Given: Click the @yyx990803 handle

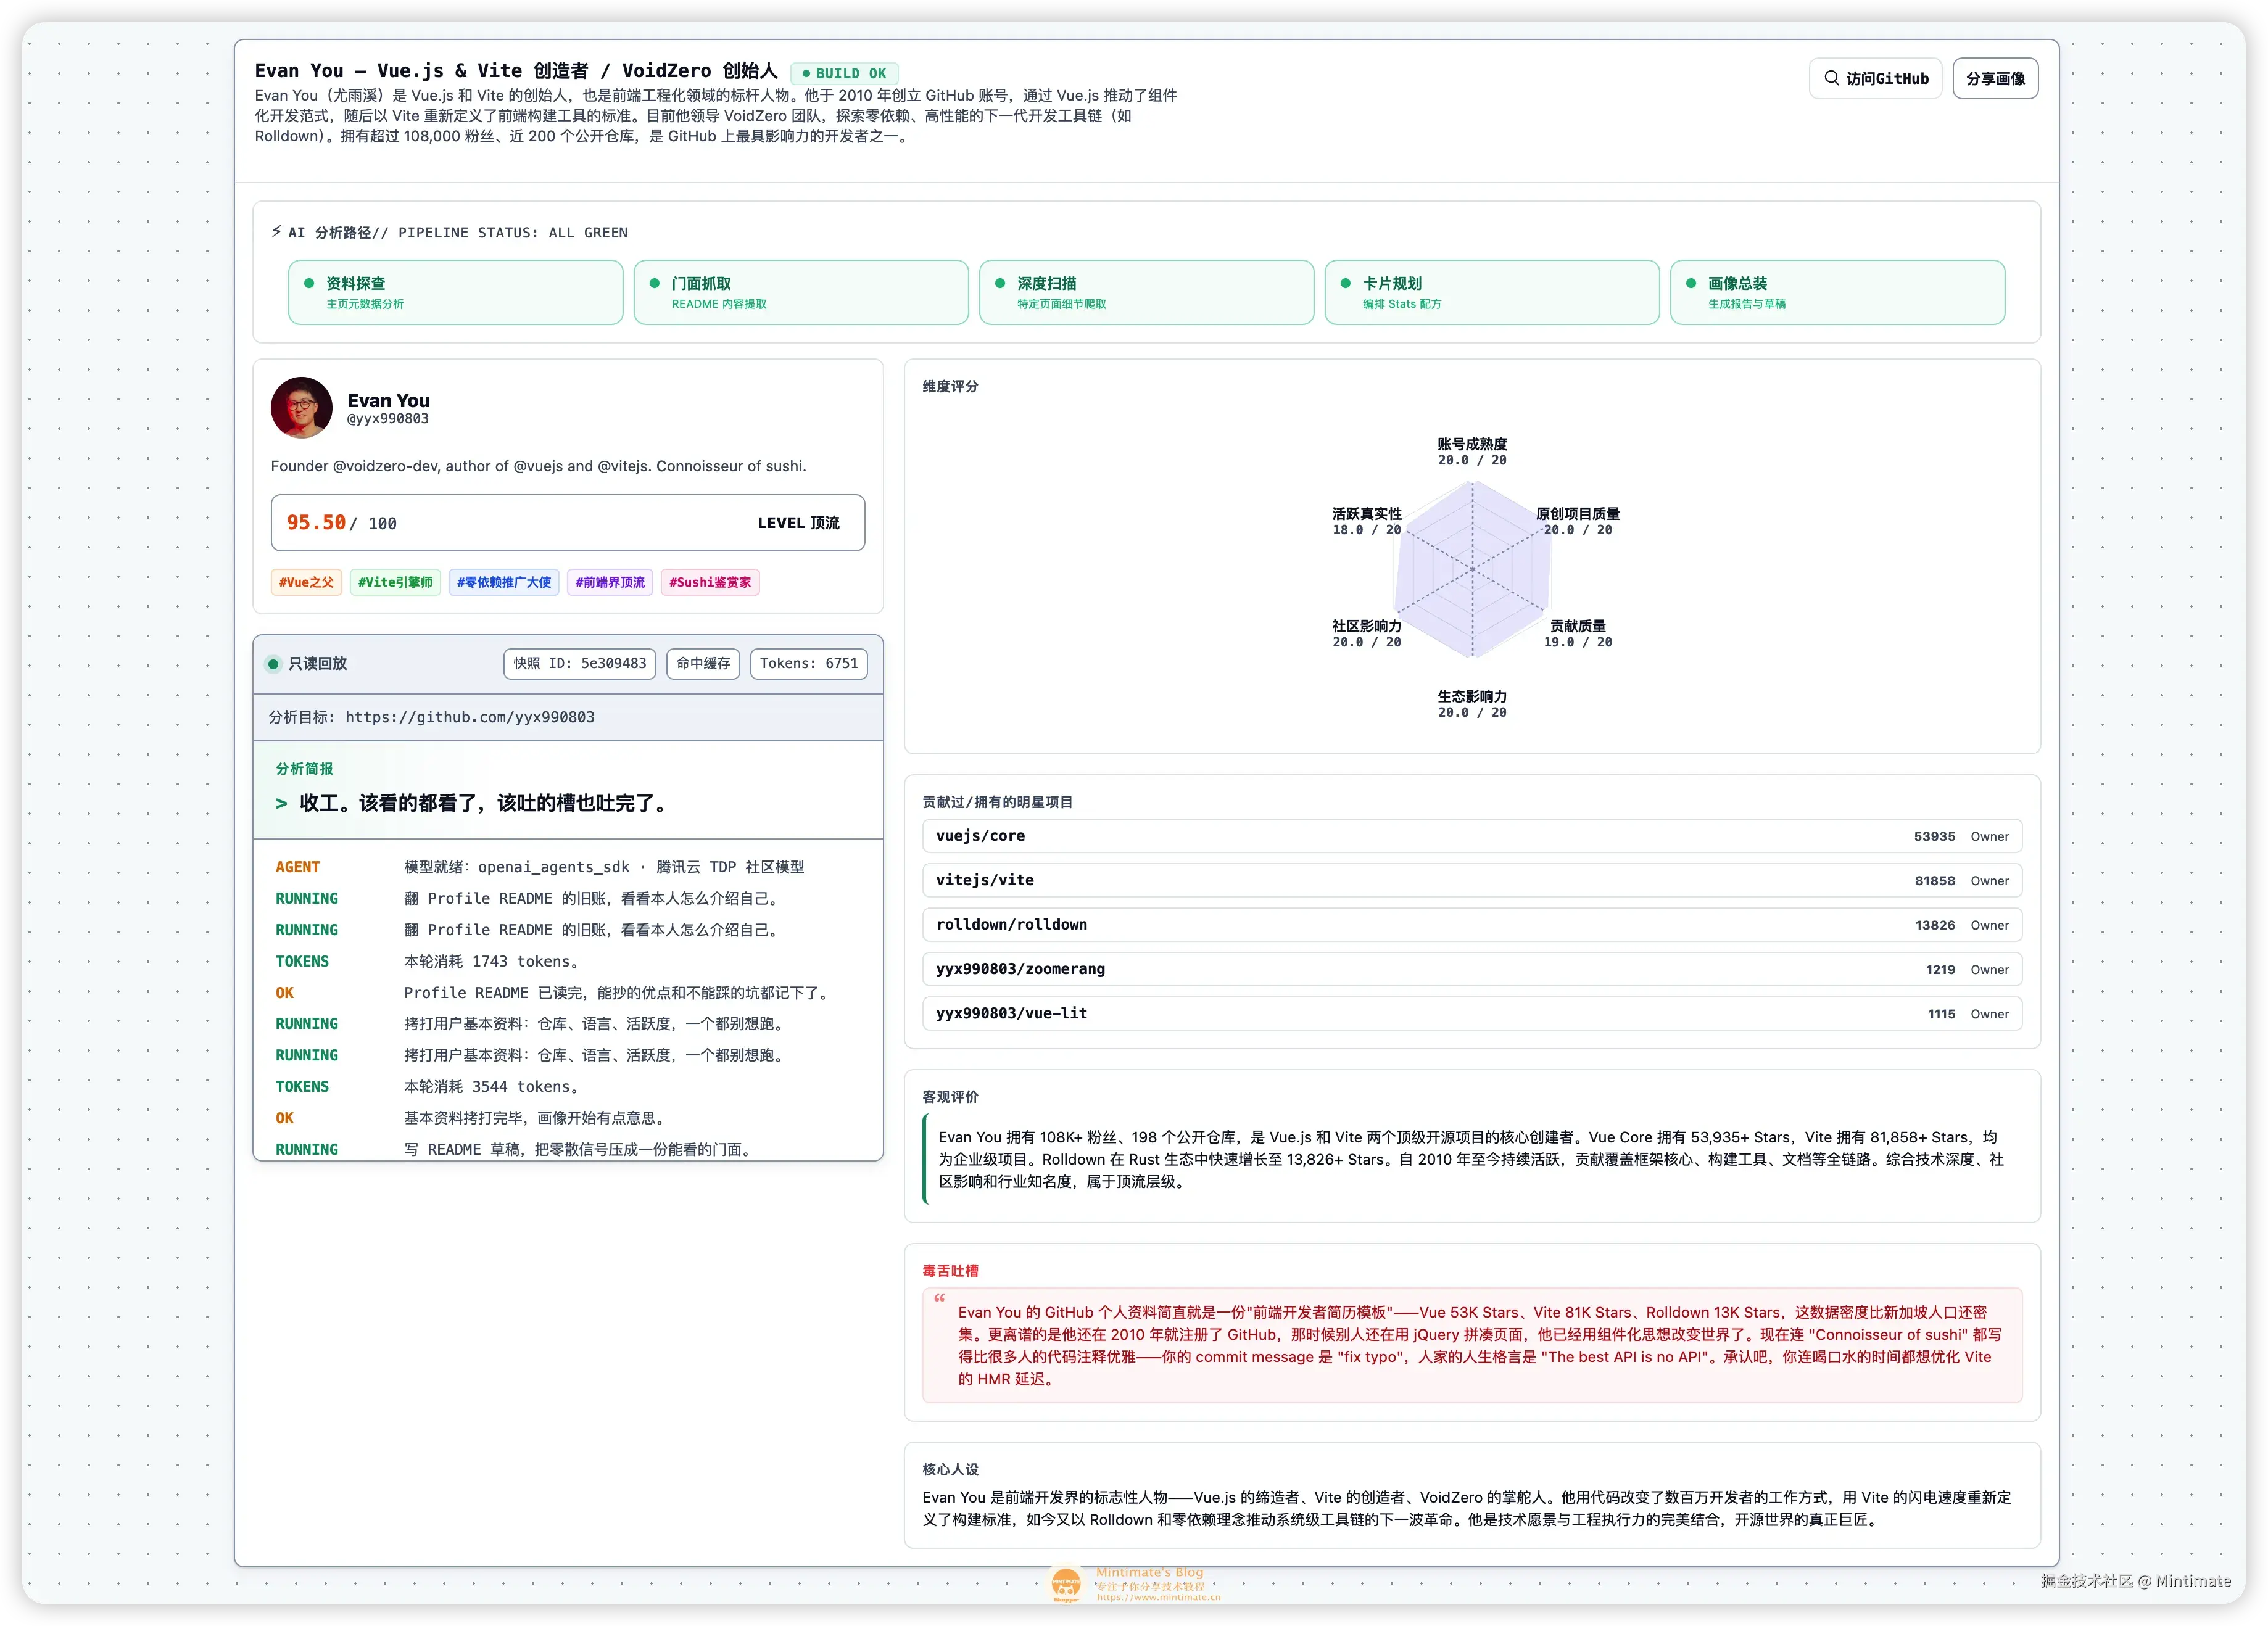Looking at the screenshot, I should click(x=388, y=419).
